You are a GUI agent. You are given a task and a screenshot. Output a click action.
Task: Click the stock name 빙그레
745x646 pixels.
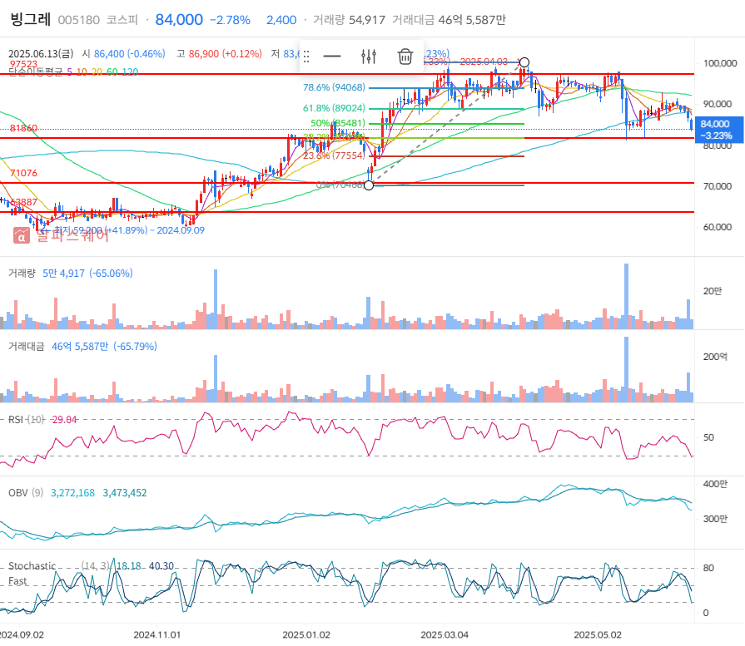31,19
